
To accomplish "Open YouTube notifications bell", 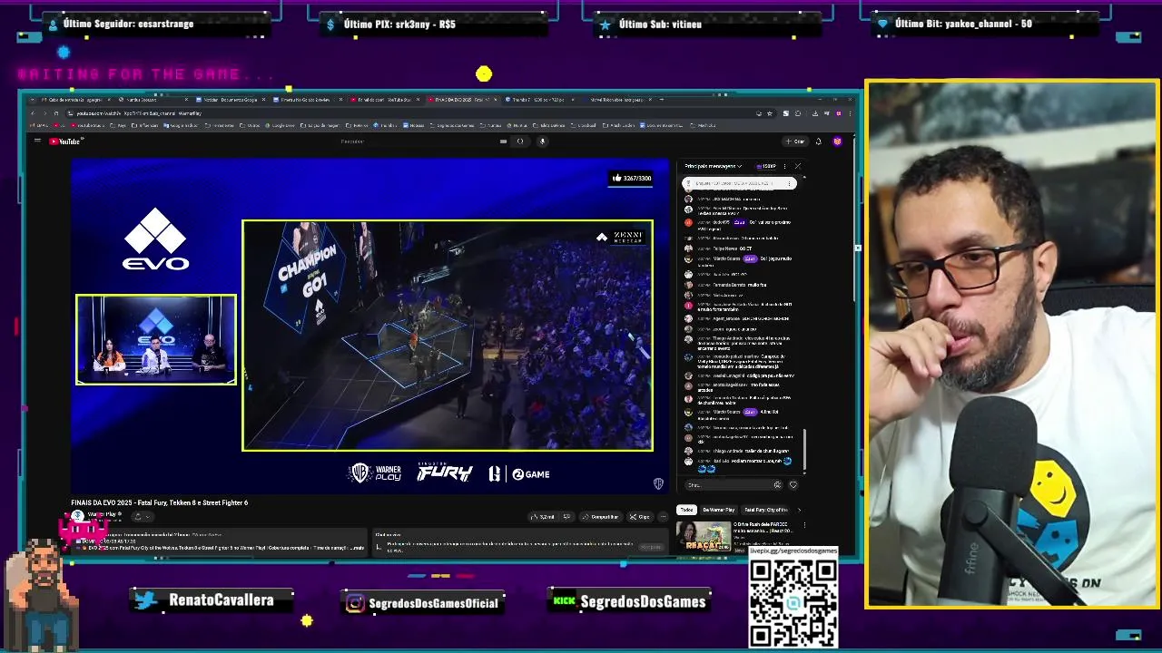I will pyautogui.click(x=818, y=141).
